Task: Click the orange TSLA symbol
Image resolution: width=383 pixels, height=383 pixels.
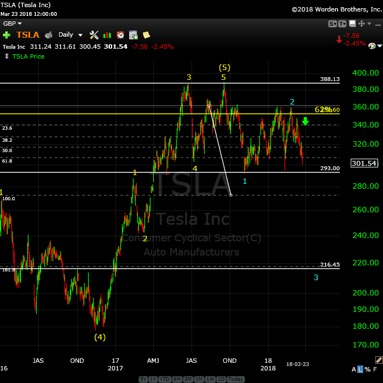Action: coord(28,35)
